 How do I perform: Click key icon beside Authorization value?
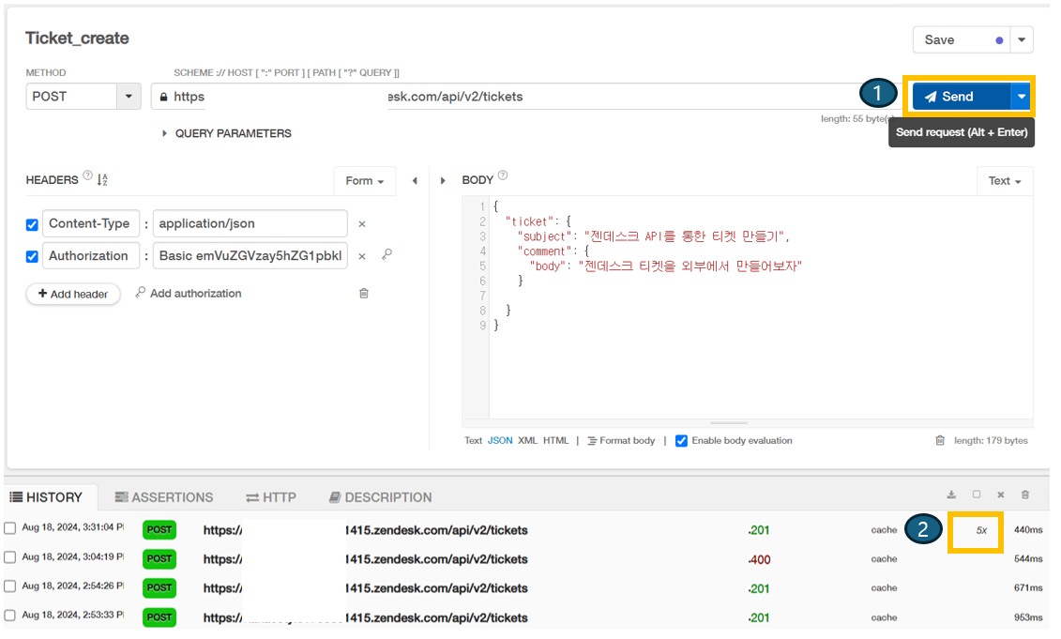(x=387, y=254)
